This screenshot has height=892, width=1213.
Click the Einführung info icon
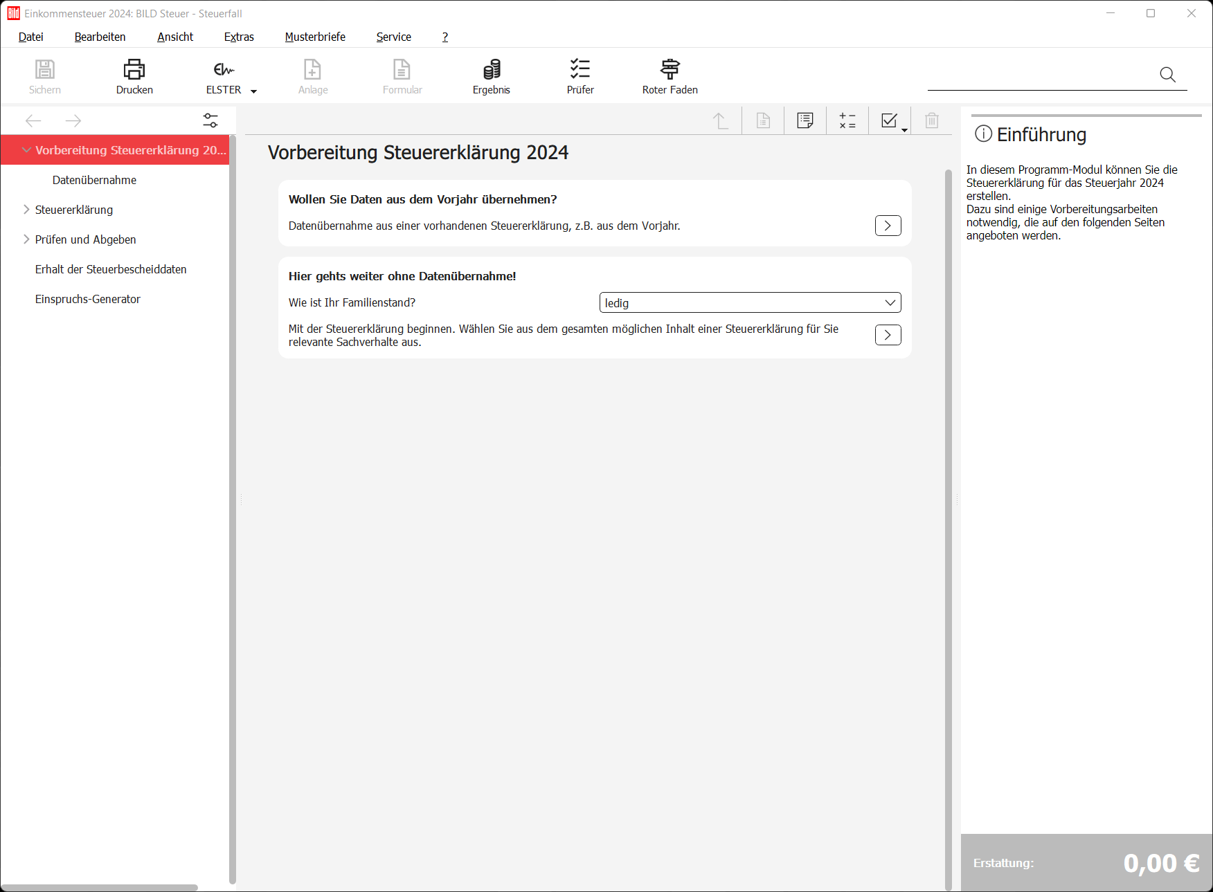pos(983,134)
